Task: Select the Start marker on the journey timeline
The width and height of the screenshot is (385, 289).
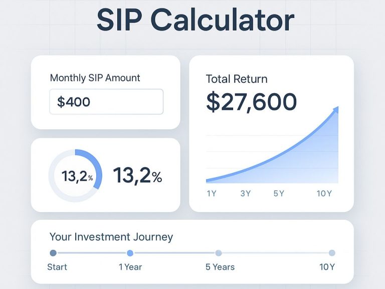Action: 53,253
